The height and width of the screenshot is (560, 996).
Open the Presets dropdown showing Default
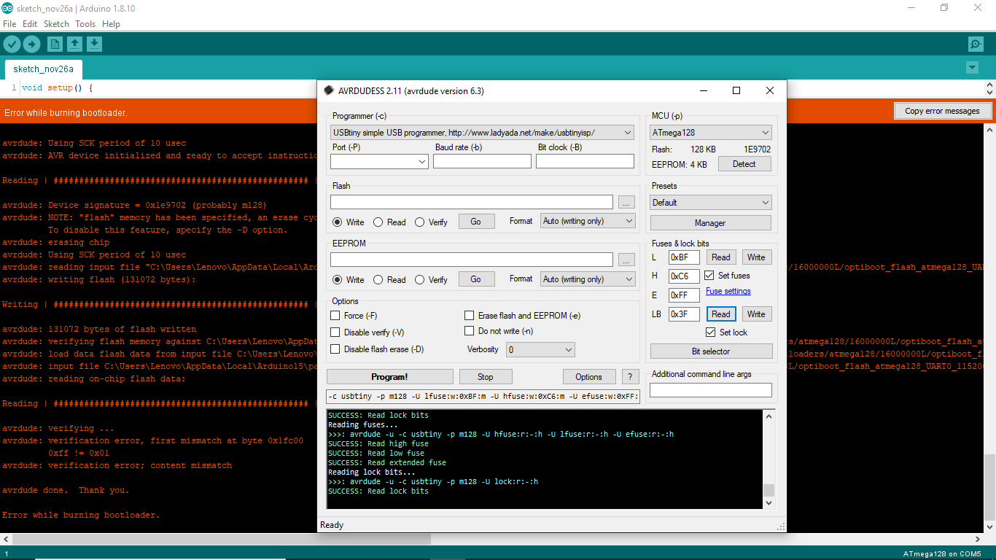710,202
